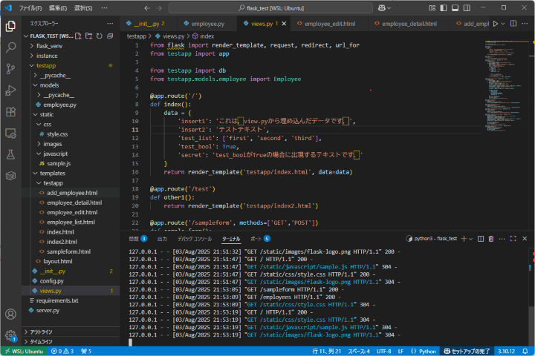Click the code minimap overview
Screen dimensions: 535x356
coord(507,85)
